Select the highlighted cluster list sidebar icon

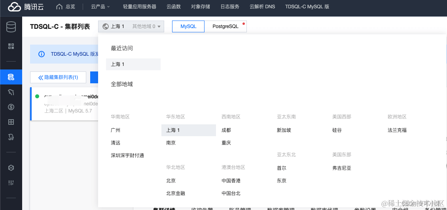click(x=11, y=77)
